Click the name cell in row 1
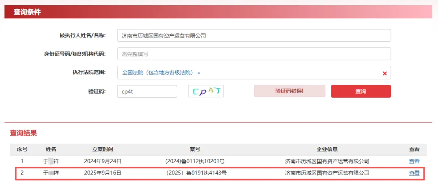Image resolution: width=438 pixels, height=183 pixels. pos(51,161)
